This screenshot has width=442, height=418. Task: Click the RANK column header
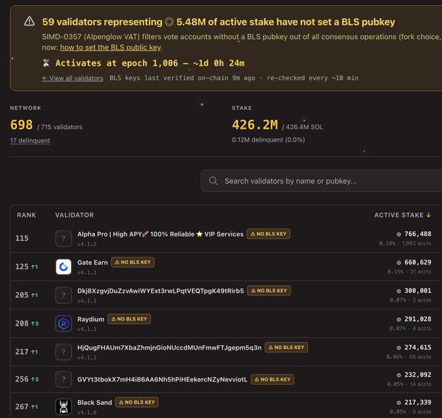[27, 215]
